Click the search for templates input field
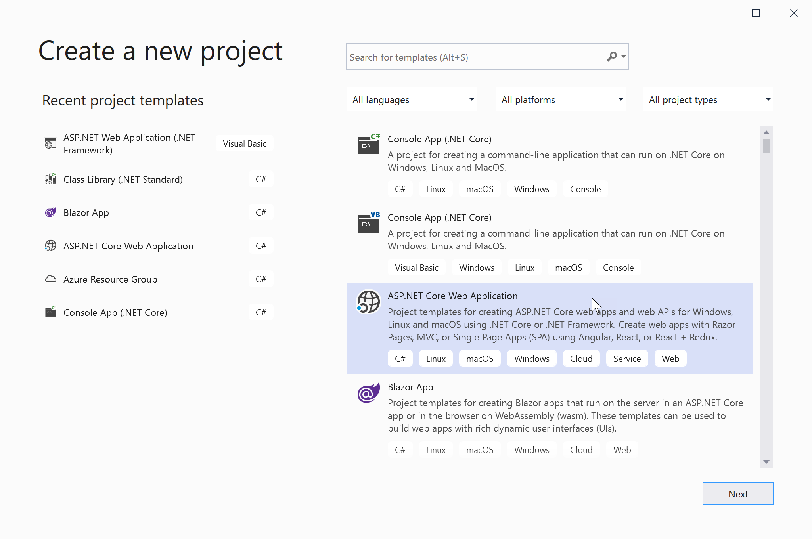 click(x=456, y=57)
